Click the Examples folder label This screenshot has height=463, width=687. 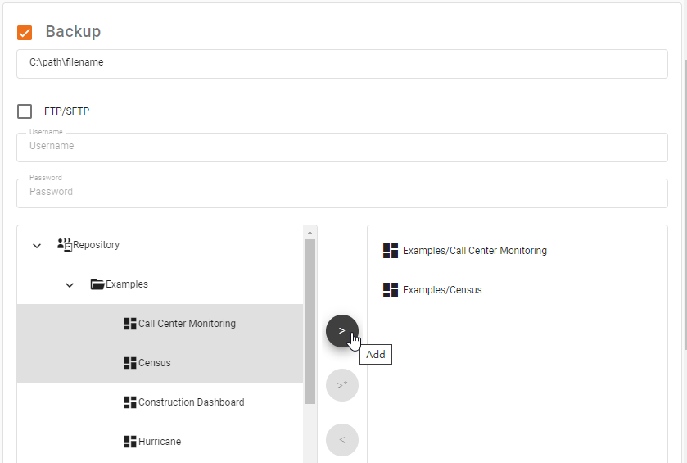pyautogui.click(x=127, y=284)
